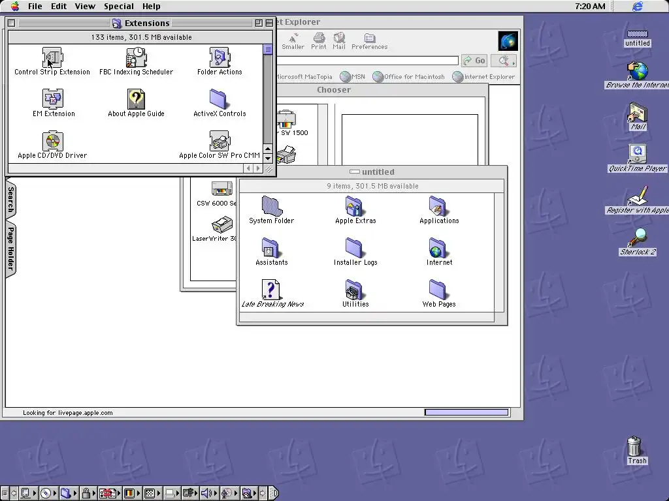Select the Mail desktop icon
669x501 pixels.
coord(638,112)
